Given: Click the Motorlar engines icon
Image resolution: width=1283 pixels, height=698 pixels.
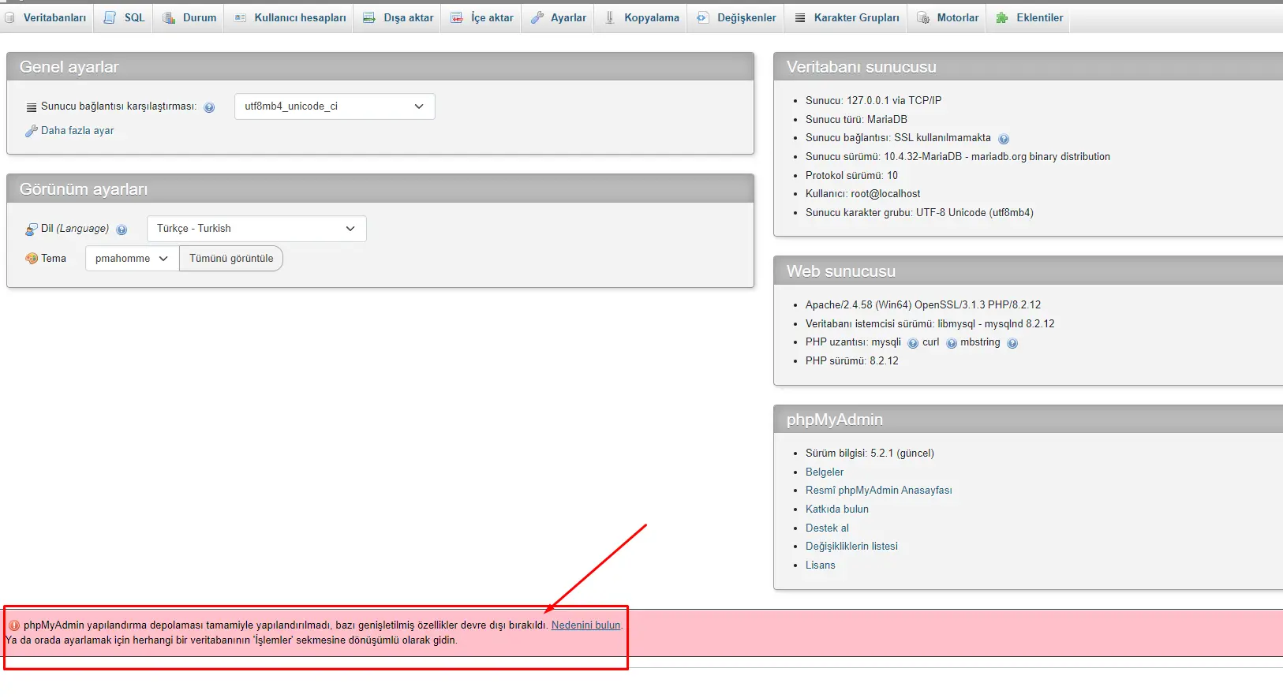Looking at the screenshot, I should pyautogui.click(x=922, y=17).
